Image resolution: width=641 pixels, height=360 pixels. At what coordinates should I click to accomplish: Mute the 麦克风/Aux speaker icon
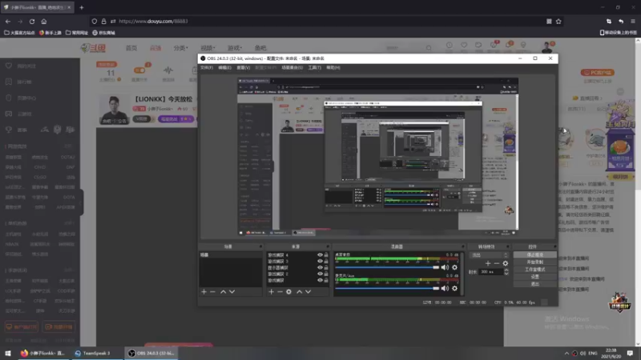pyautogui.click(x=445, y=288)
